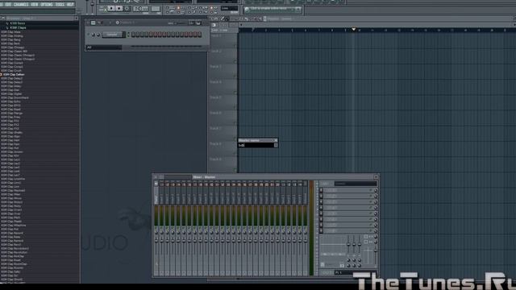Image resolution: width=516 pixels, height=290 pixels.
Task: Toggle mute LED on playlist Track 2
Action: coord(235,61)
